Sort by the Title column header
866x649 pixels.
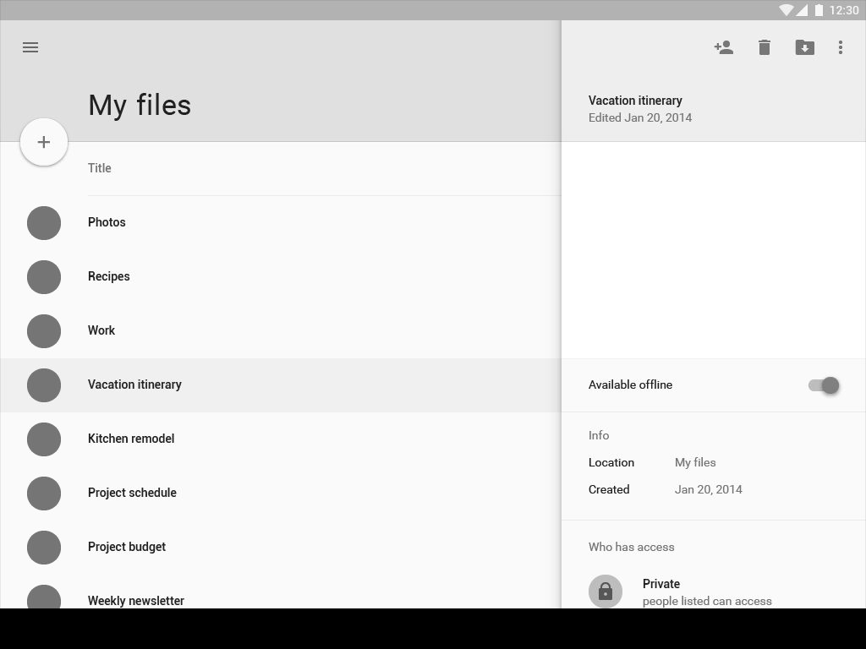coord(100,168)
